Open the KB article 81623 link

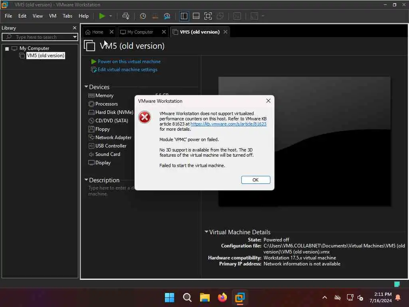pos(228,124)
